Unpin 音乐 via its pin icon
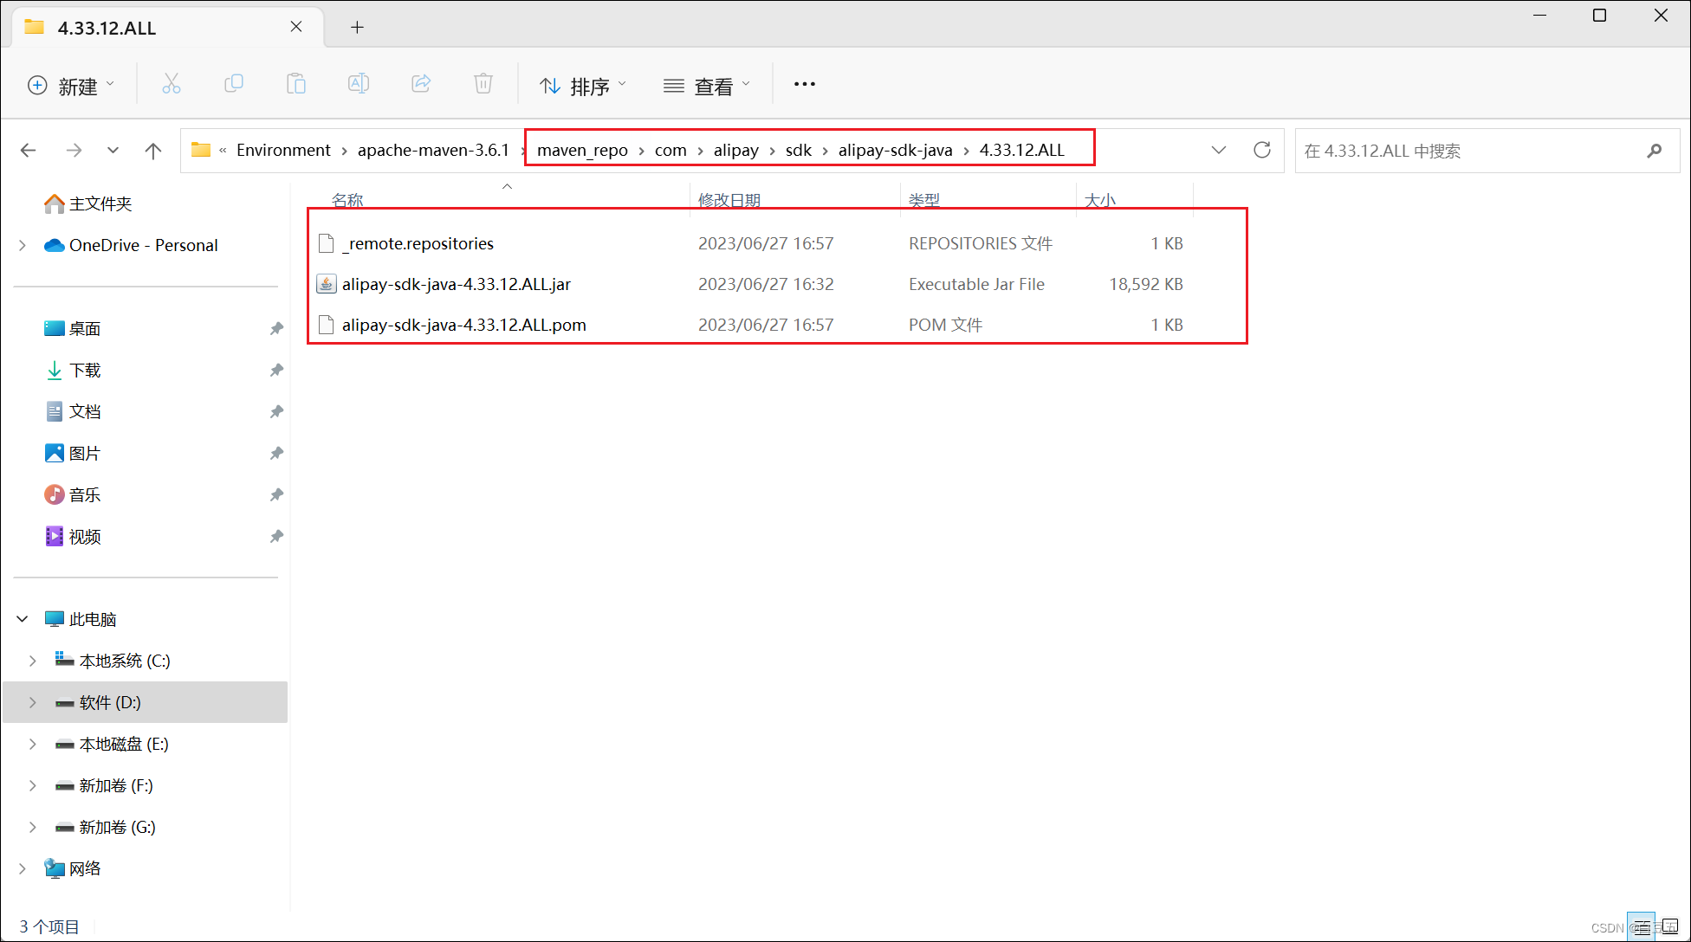This screenshot has height=942, width=1691. tap(276, 494)
